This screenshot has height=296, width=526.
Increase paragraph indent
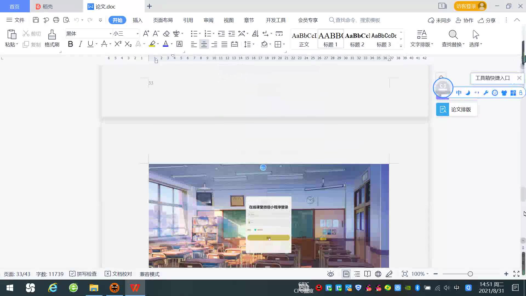pyautogui.click(x=231, y=33)
